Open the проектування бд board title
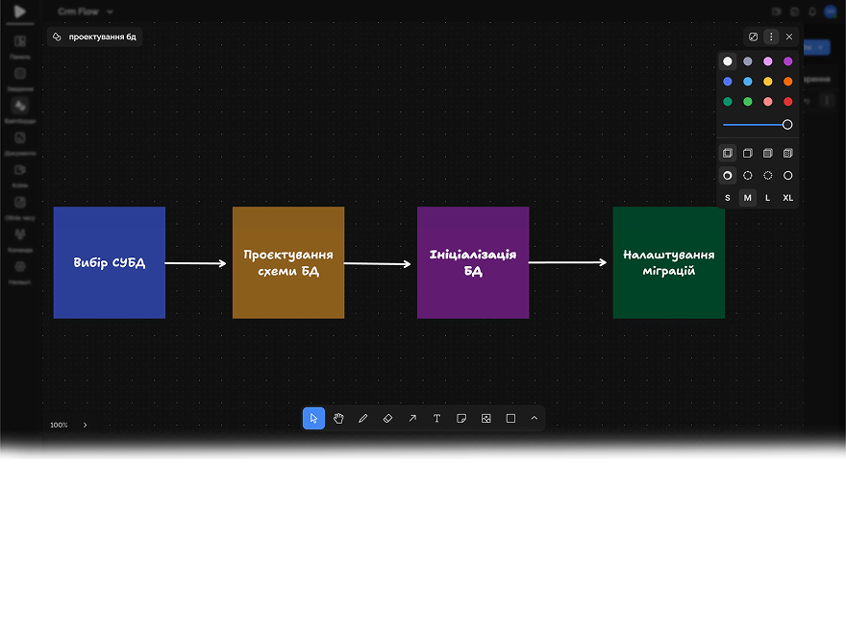Screen dimensions: 846x635 coord(102,37)
